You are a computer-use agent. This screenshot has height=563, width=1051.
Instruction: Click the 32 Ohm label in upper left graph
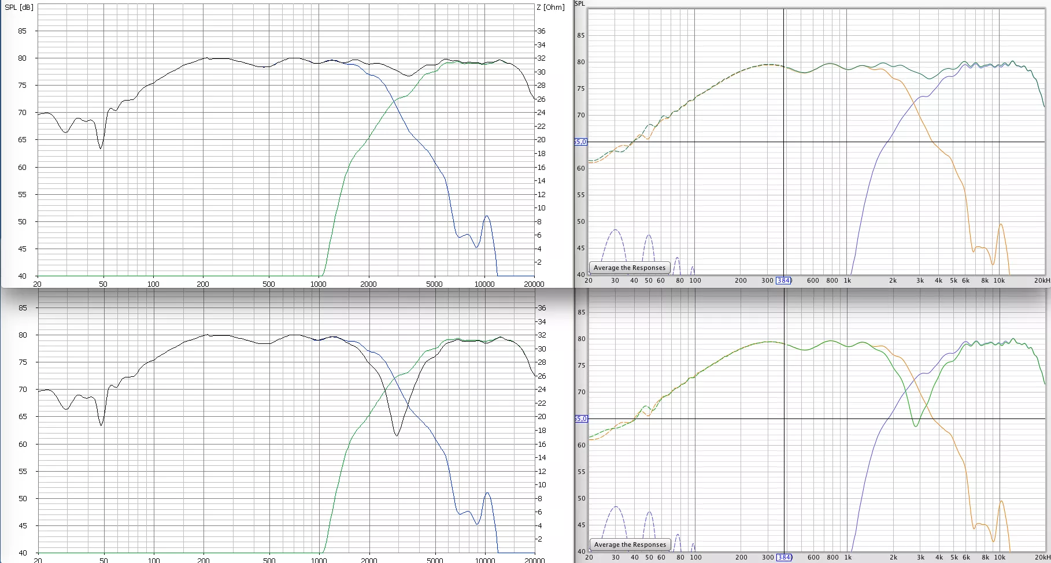541,58
